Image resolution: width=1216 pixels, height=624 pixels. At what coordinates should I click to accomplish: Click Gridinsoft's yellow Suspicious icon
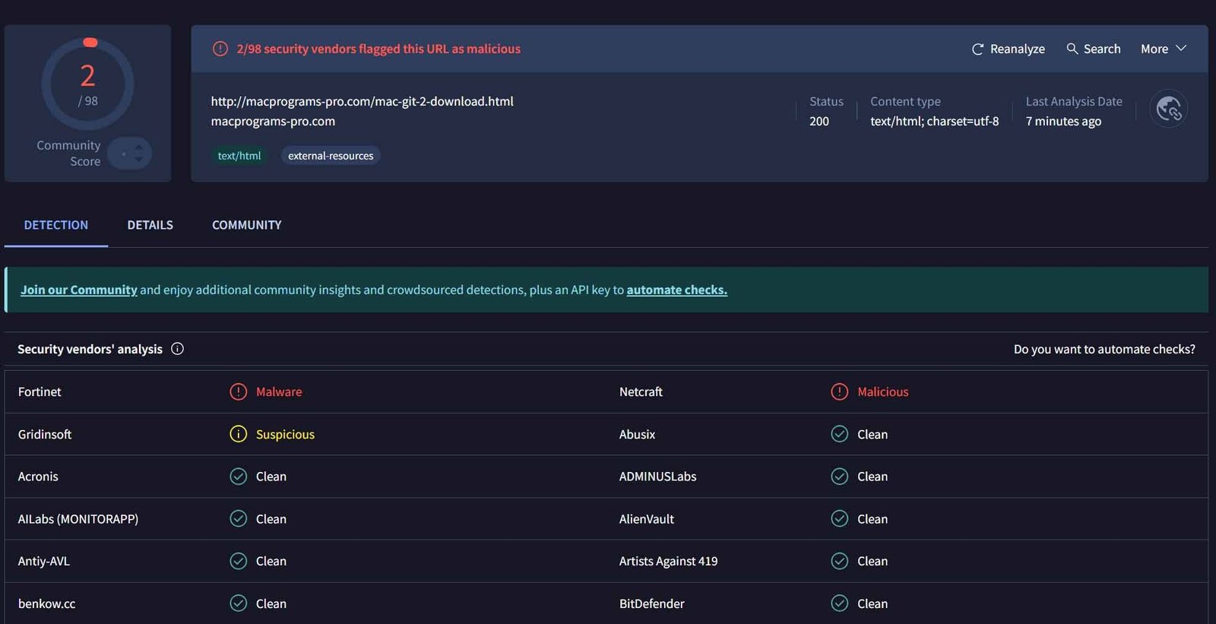(x=238, y=435)
